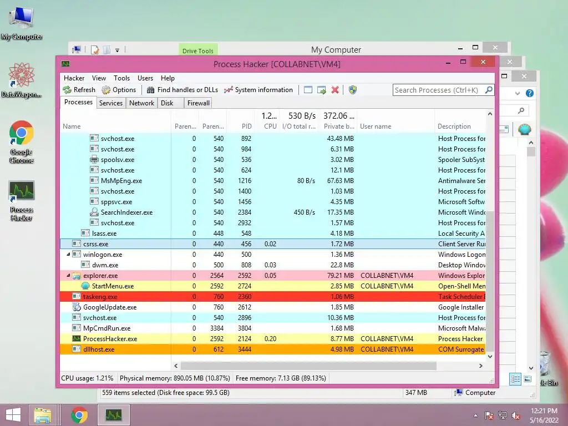The width and height of the screenshot is (568, 426).
Task: Open the Tools menu
Action: click(121, 78)
